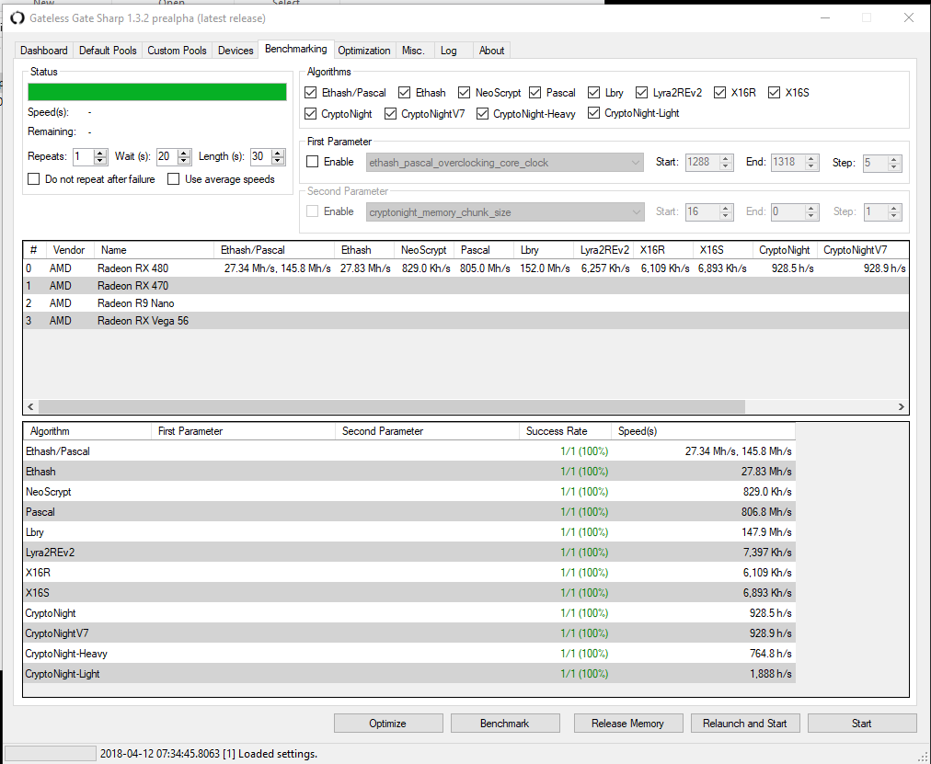Toggle the CryptoNightV7 checkbox

(390, 113)
